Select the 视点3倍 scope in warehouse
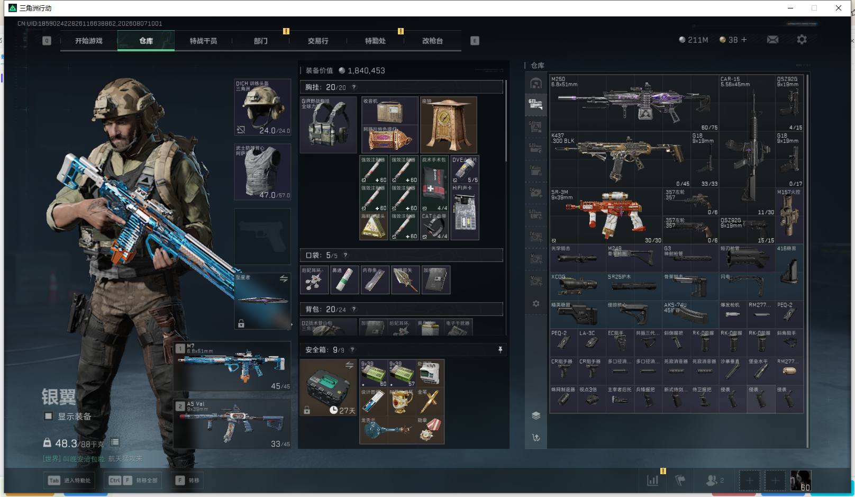855x497 pixels. 592,399
